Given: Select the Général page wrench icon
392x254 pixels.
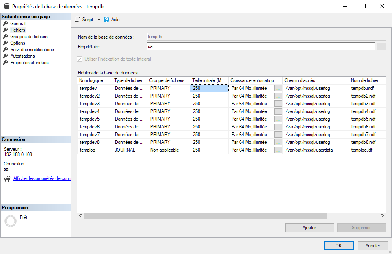Looking at the screenshot, I should pos(6,24).
